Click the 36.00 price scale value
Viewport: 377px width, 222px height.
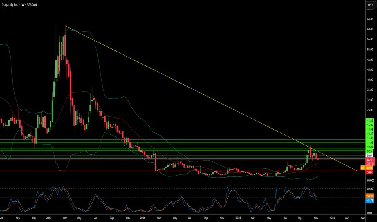coord(370,90)
